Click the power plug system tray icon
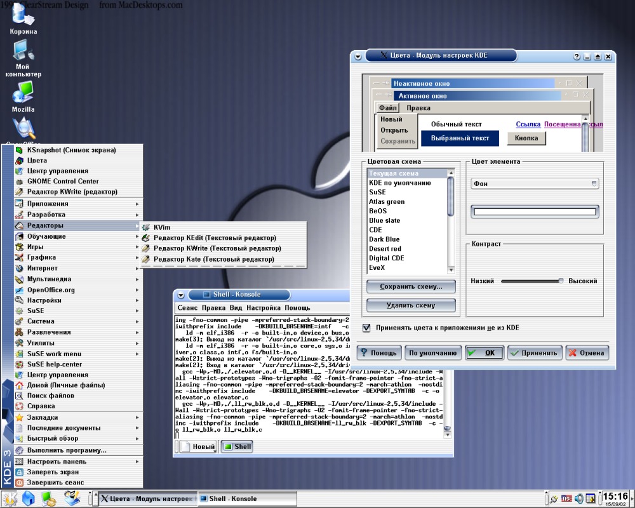 [x=554, y=498]
